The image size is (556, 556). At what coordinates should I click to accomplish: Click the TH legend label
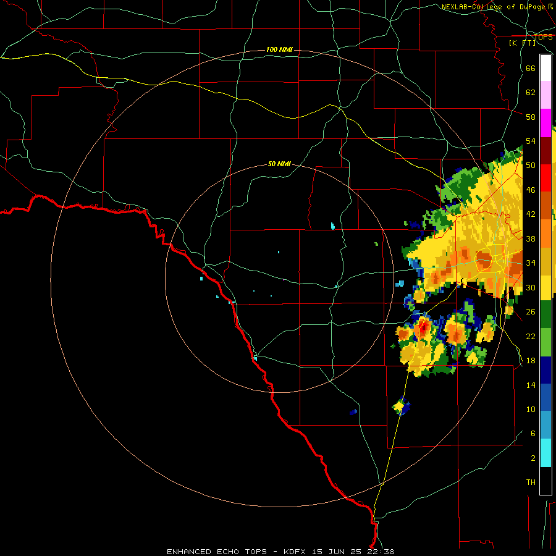[531, 482]
